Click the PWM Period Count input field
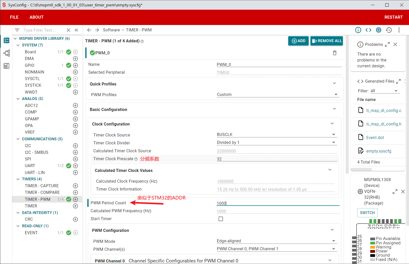Viewport: 409px width, 264px height. pyautogui.click(x=278, y=203)
